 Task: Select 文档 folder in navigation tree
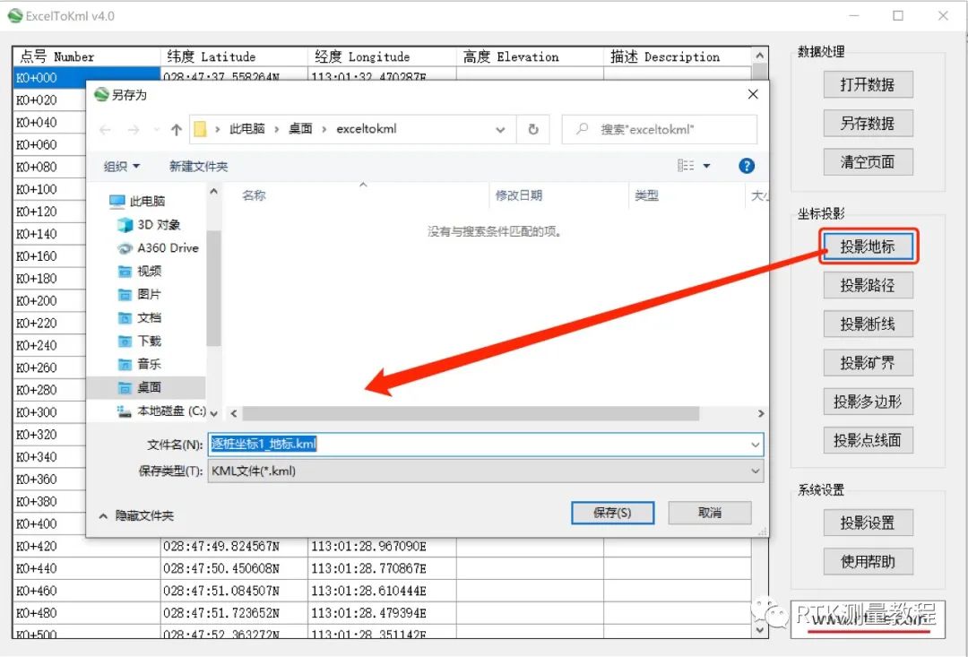140,317
